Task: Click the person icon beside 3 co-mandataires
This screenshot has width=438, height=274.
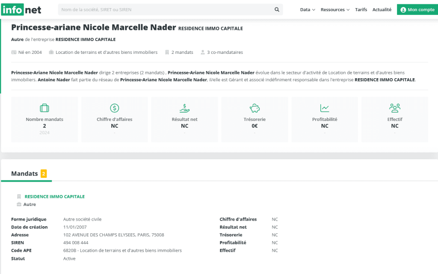Action: pos(203,52)
